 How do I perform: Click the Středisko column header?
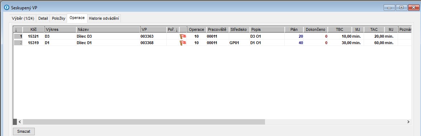click(239, 29)
